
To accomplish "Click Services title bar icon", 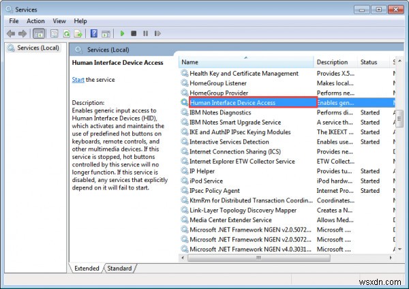I will [9, 10].
